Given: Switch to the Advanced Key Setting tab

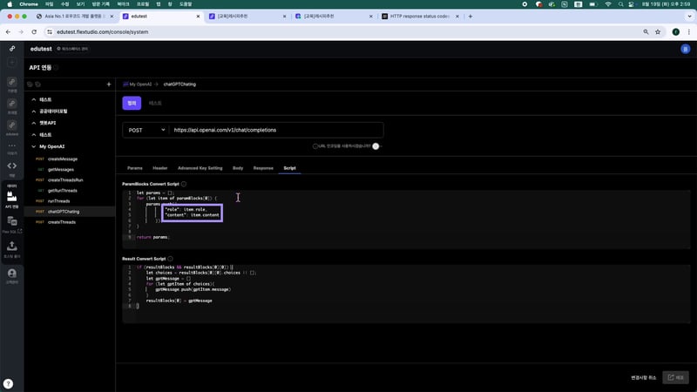Looking at the screenshot, I should pyautogui.click(x=200, y=167).
